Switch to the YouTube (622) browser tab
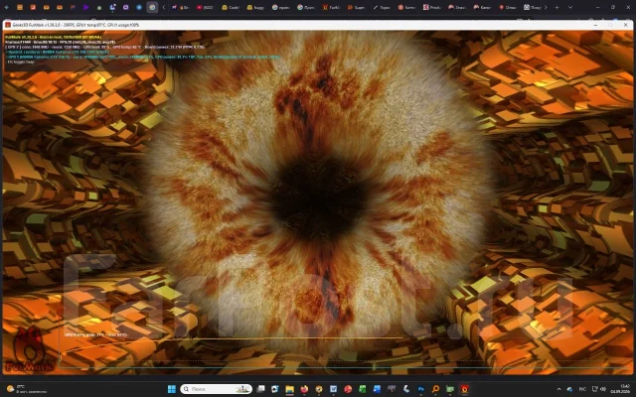636x397 pixels. [x=206, y=7]
